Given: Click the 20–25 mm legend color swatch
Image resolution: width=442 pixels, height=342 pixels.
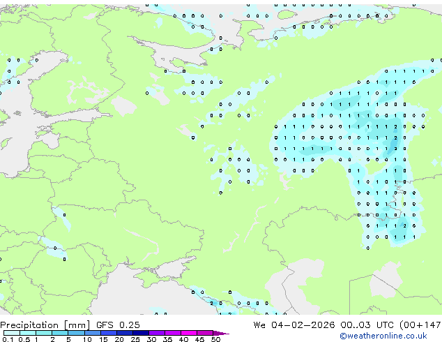Looking at the screenshot, I should [124, 333].
